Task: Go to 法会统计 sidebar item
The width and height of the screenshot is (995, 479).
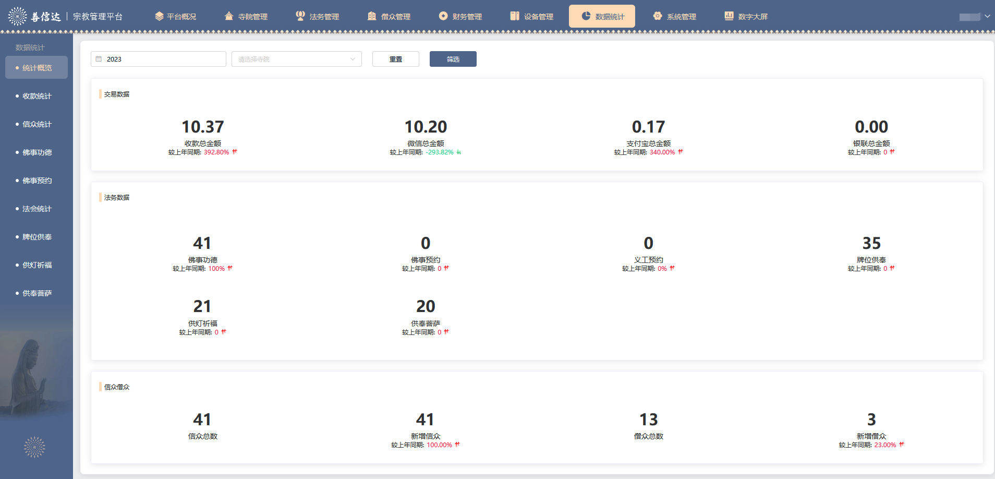Action: (37, 209)
